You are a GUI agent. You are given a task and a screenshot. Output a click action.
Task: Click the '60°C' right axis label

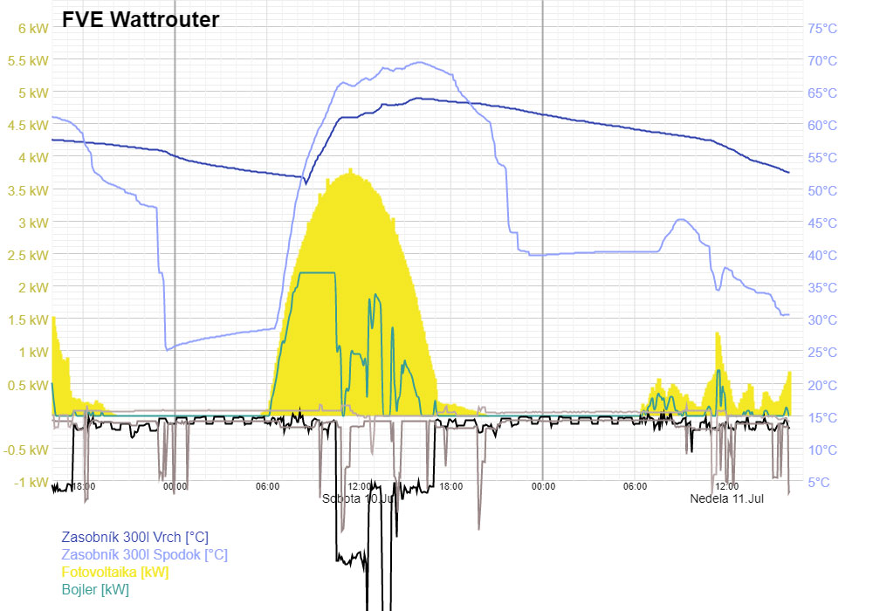point(822,125)
